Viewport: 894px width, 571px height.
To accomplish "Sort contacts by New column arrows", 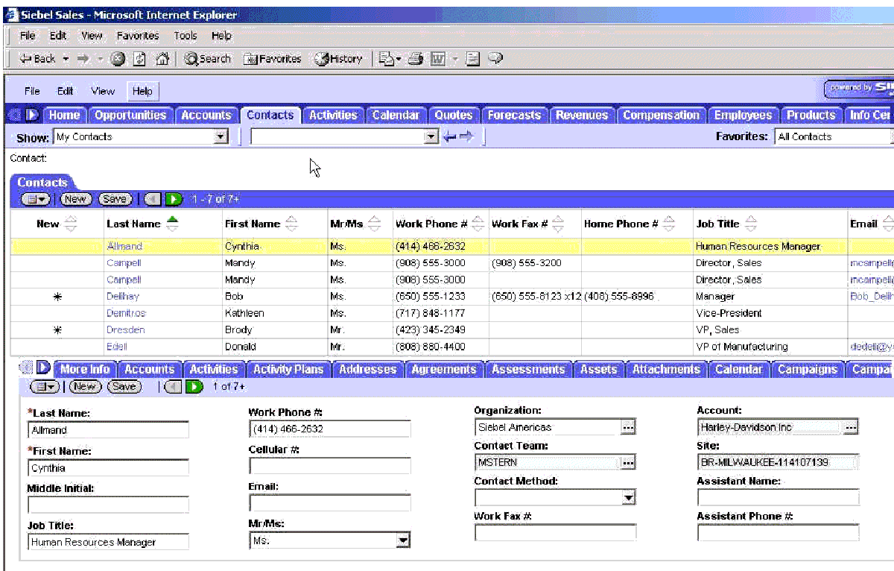I will pyautogui.click(x=70, y=224).
